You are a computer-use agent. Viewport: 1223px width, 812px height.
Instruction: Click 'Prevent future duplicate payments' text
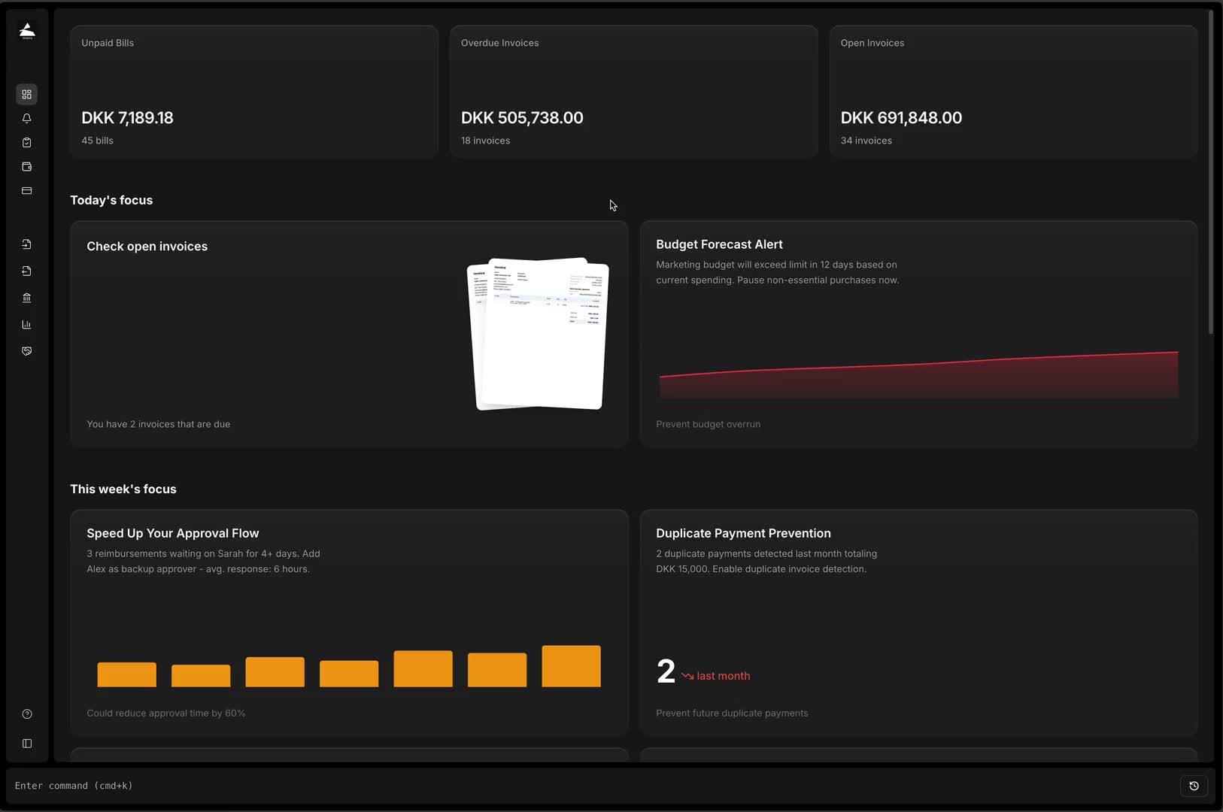(732, 713)
